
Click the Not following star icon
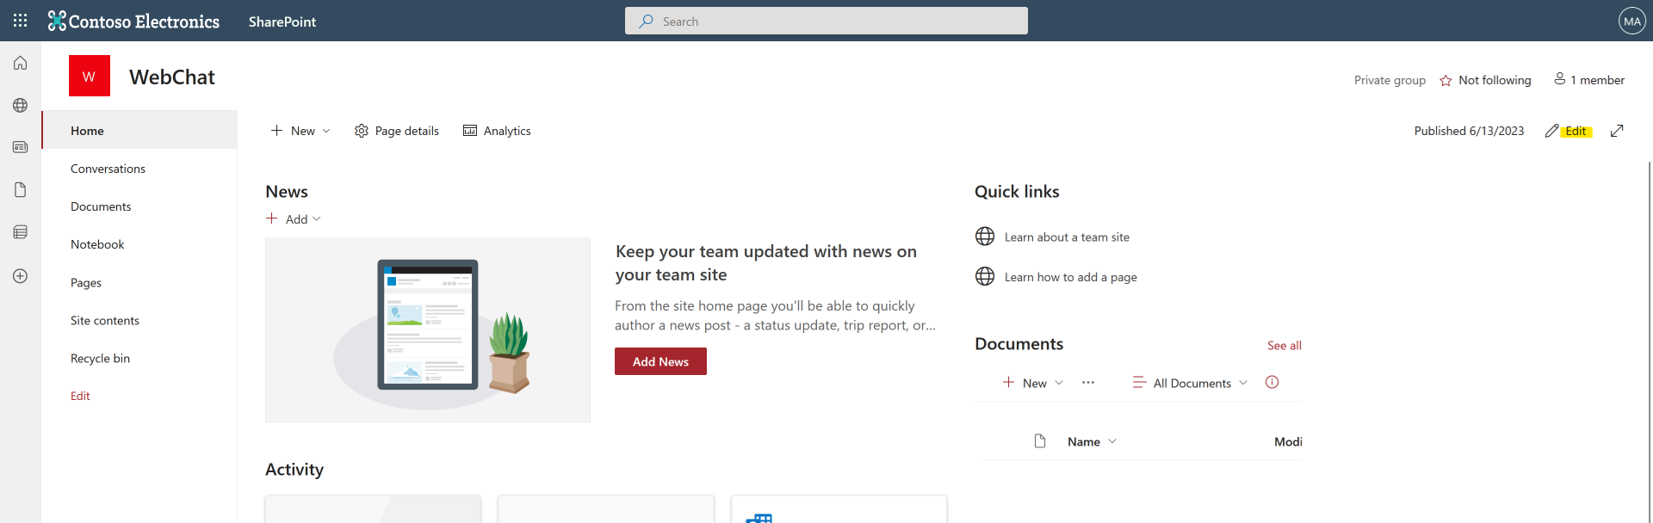pos(1446,80)
